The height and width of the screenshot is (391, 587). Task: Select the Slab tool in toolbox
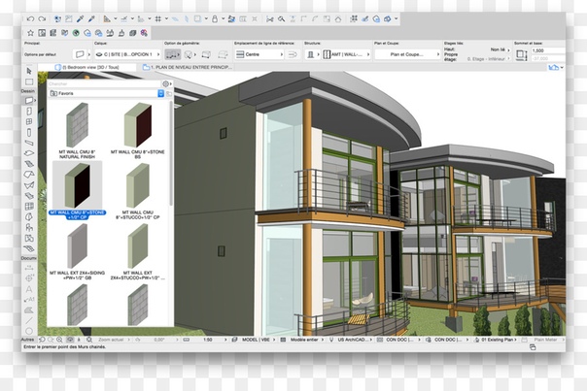29,153
